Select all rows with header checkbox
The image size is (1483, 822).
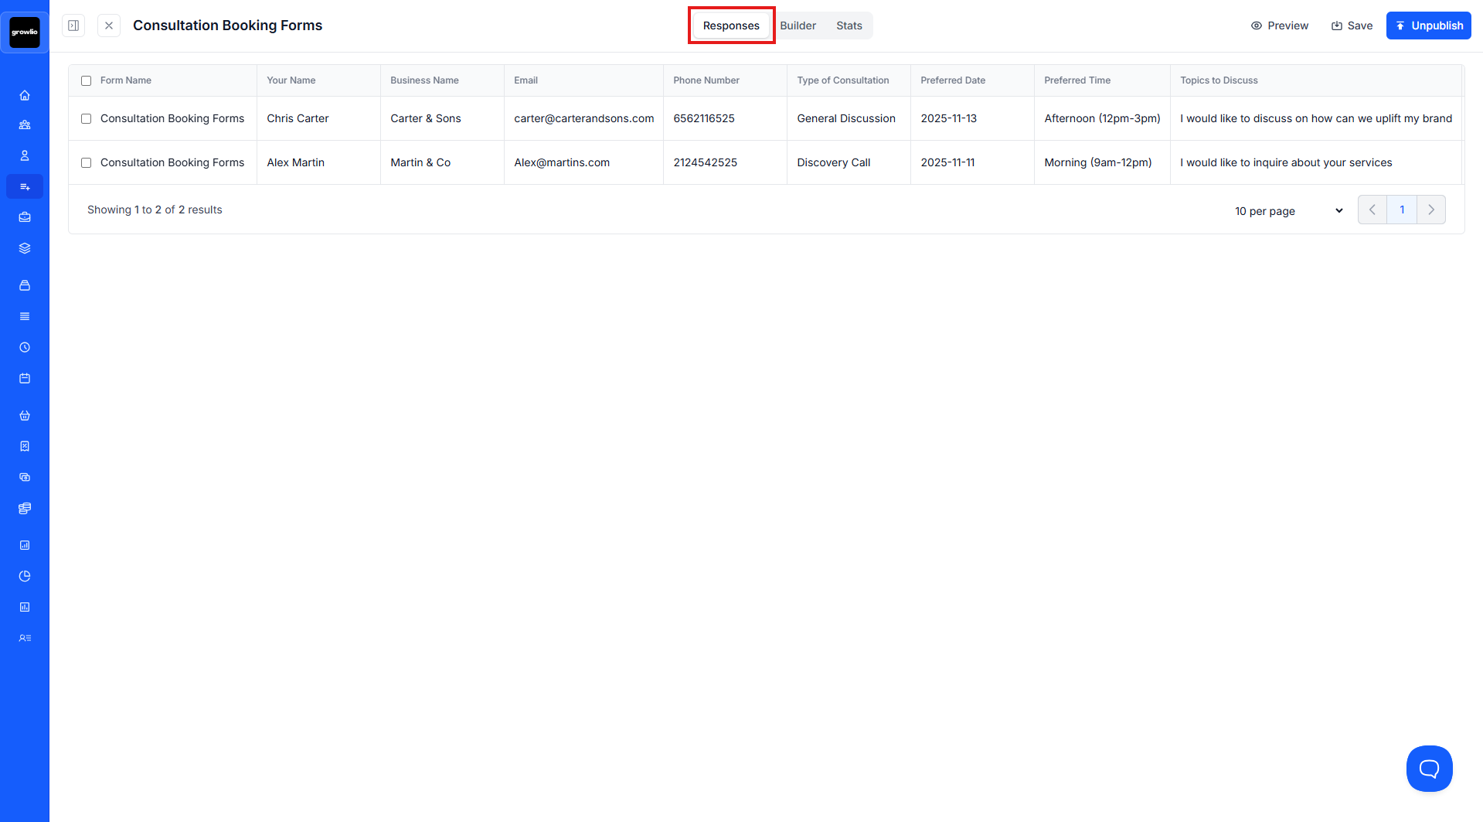(x=87, y=80)
